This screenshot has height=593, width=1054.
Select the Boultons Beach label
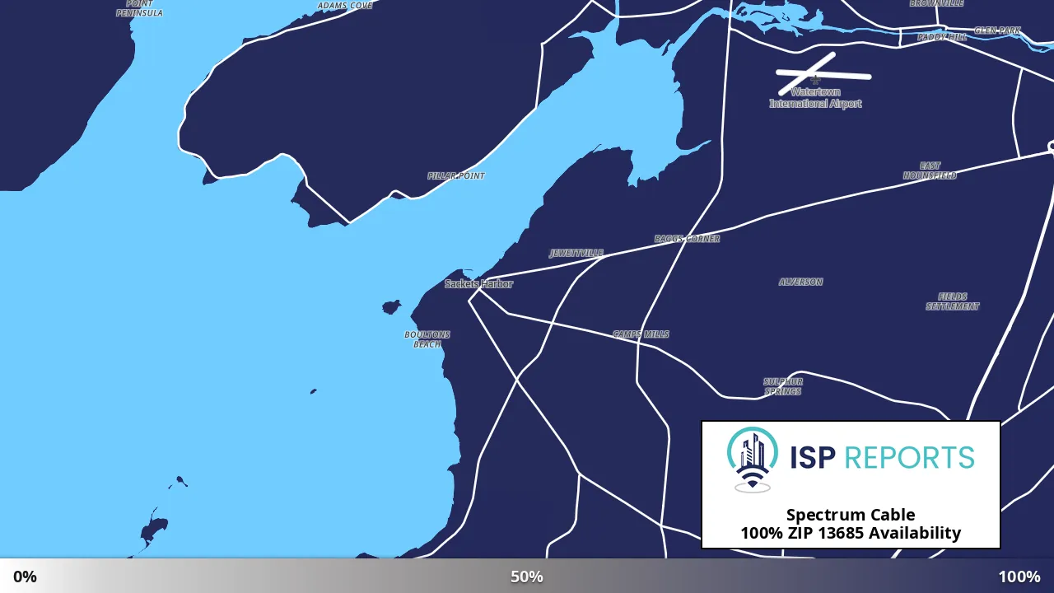coord(427,339)
